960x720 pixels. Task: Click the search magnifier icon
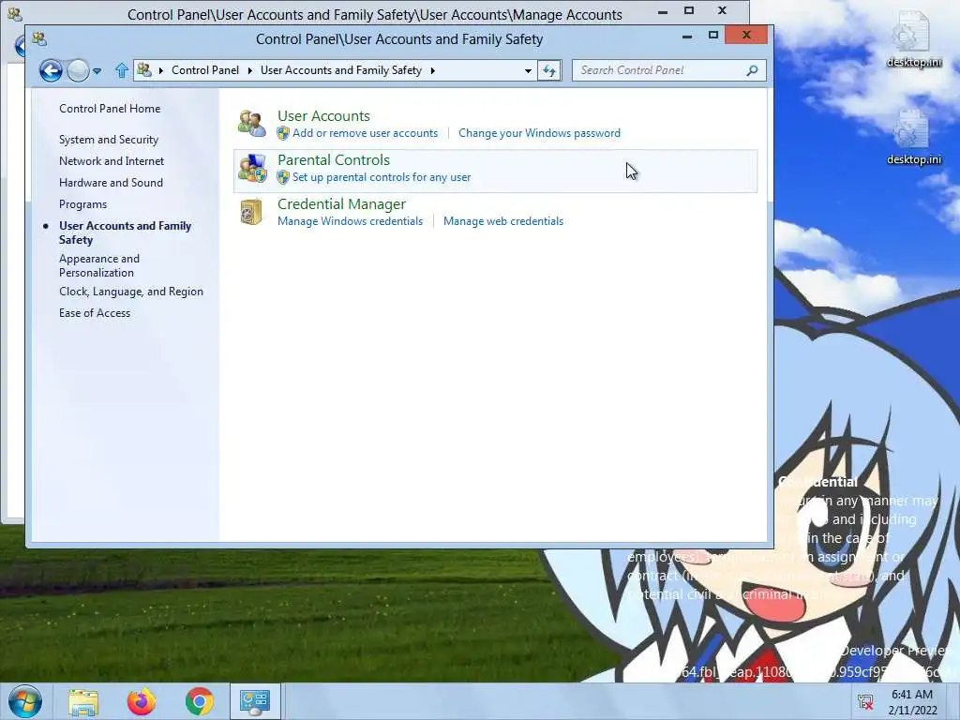pos(753,70)
